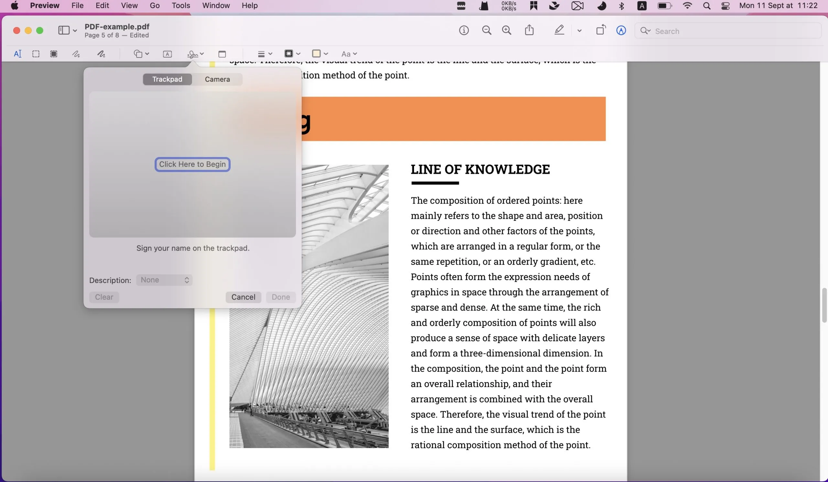The image size is (828, 482).
Task: Select the sketch/freehand drawing tool
Action: pyautogui.click(x=75, y=53)
